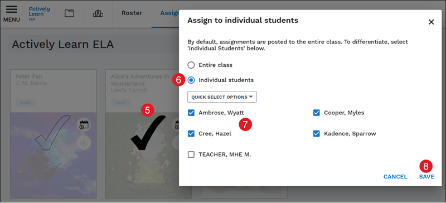
Task: Switch to the Roster tab
Action: [x=132, y=13]
